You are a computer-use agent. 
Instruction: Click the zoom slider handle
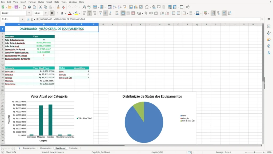[255, 152]
